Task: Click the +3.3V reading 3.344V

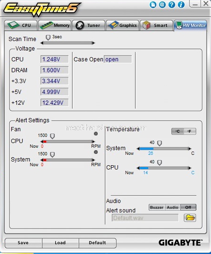Action: (x=55, y=81)
